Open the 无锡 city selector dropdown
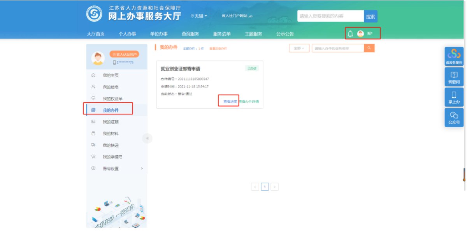The image size is (467, 232). tap(199, 16)
